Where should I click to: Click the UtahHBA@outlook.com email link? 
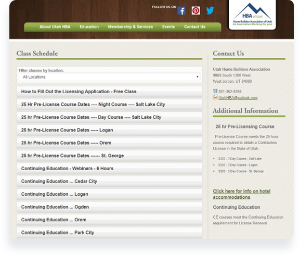[238, 98]
